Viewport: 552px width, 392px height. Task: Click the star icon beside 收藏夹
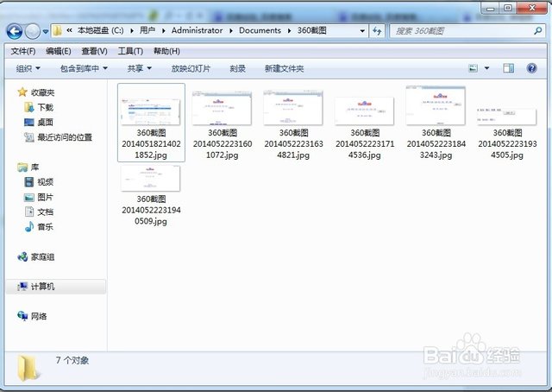(22, 92)
